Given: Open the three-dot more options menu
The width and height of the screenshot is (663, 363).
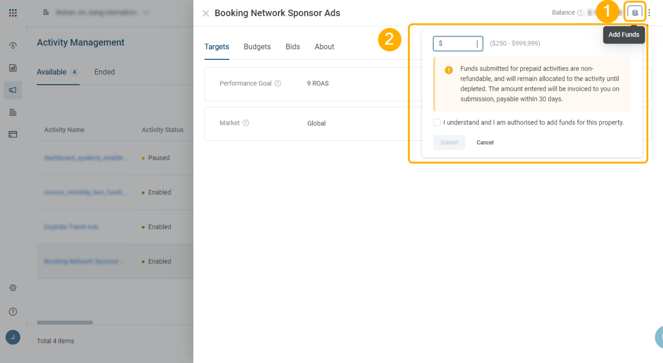Looking at the screenshot, I should click(x=649, y=13).
